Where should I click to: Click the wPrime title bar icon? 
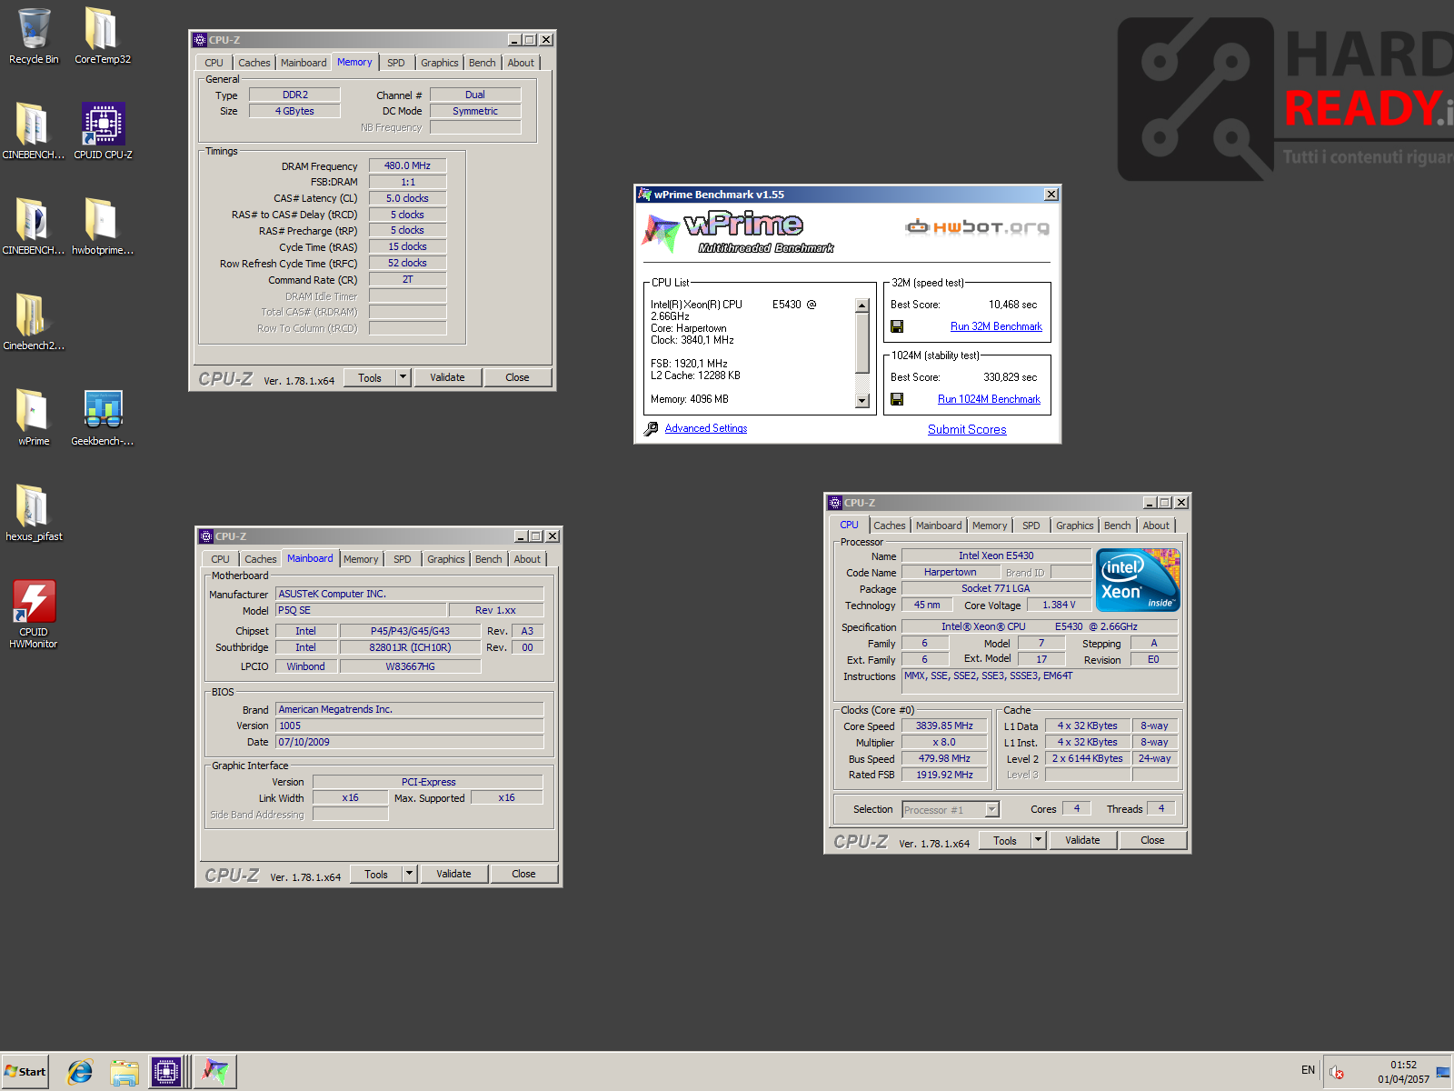tap(644, 195)
